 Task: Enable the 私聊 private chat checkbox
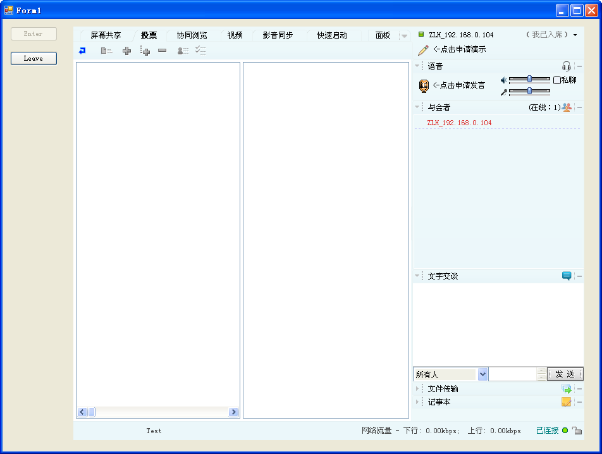[557, 80]
